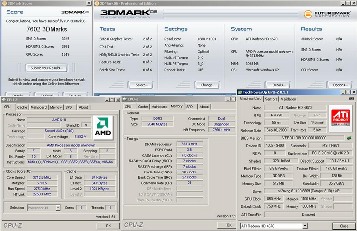This screenshot has width=357, height=231.
Task: Click the Options button under Results
Action: pos(340,85)
